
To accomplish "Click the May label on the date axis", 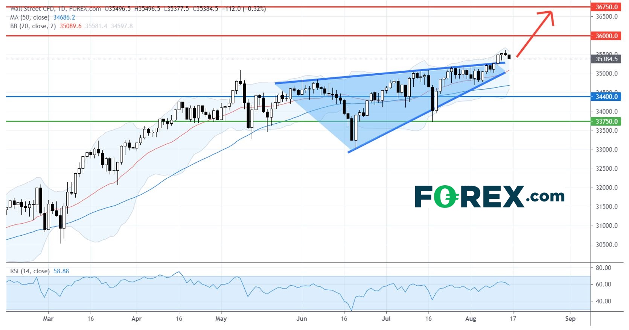I will (x=221, y=319).
